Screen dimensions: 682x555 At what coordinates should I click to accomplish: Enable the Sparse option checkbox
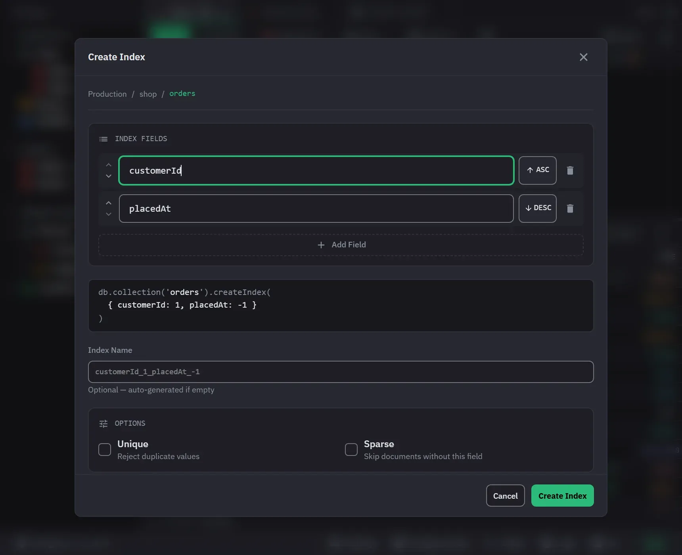tap(351, 450)
